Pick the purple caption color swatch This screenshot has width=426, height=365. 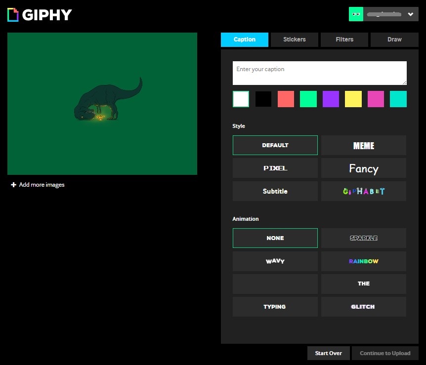[331, 99]
